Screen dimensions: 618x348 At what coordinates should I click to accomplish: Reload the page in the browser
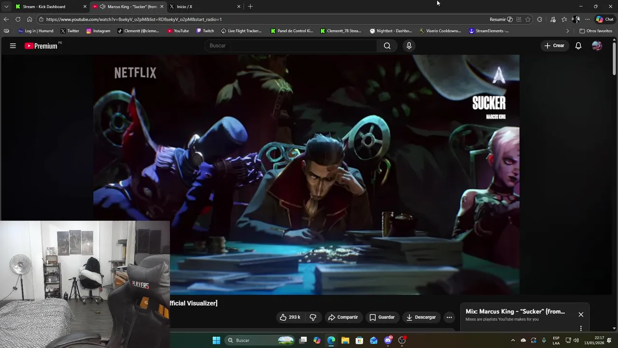tap(18, 19)
